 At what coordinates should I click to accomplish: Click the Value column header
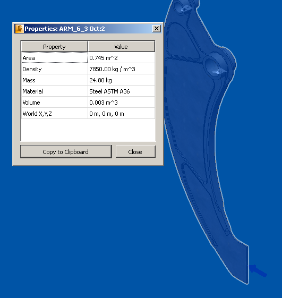coord(121,47)
